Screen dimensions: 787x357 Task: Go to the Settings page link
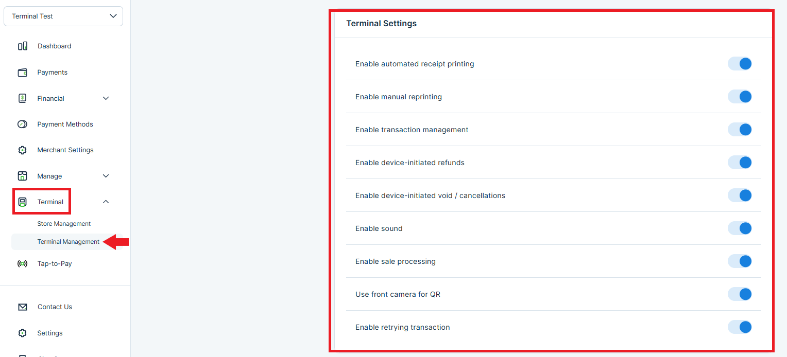coord(50,333)
